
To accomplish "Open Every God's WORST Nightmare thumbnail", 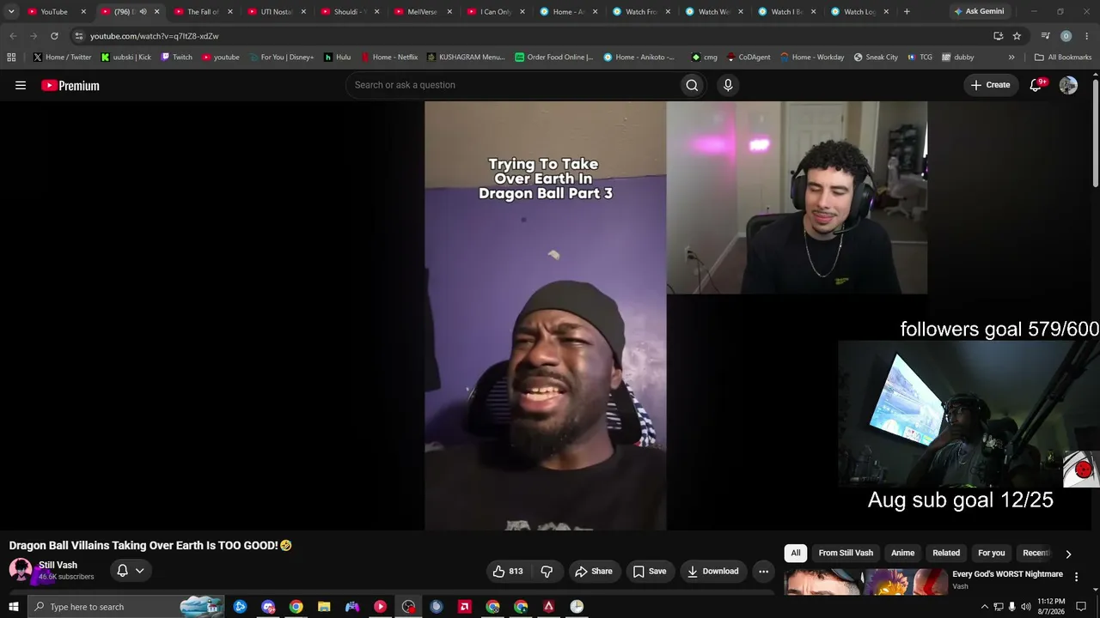I will pyautogui.click(x=865, y=582).
